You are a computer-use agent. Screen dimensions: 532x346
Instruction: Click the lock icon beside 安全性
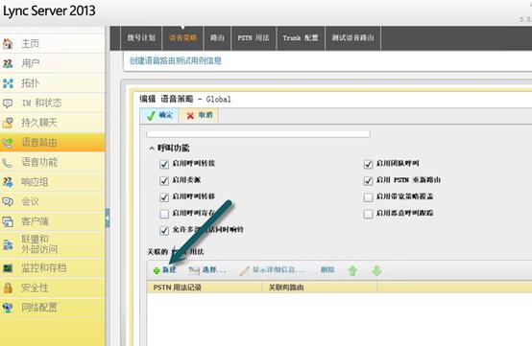[8, 288]
